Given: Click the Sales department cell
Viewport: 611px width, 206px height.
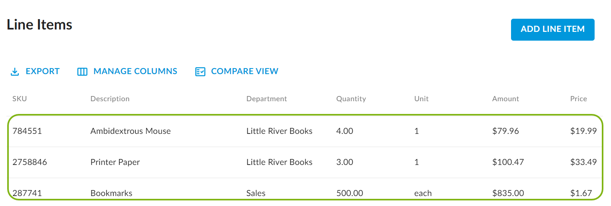Looking at the screenshot, I should [256, 193].
